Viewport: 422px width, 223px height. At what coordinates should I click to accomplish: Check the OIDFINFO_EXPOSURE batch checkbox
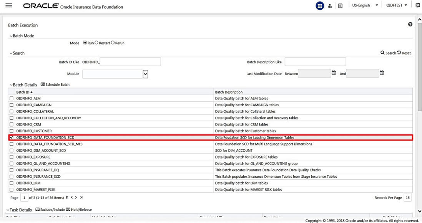tap(11, 157)
